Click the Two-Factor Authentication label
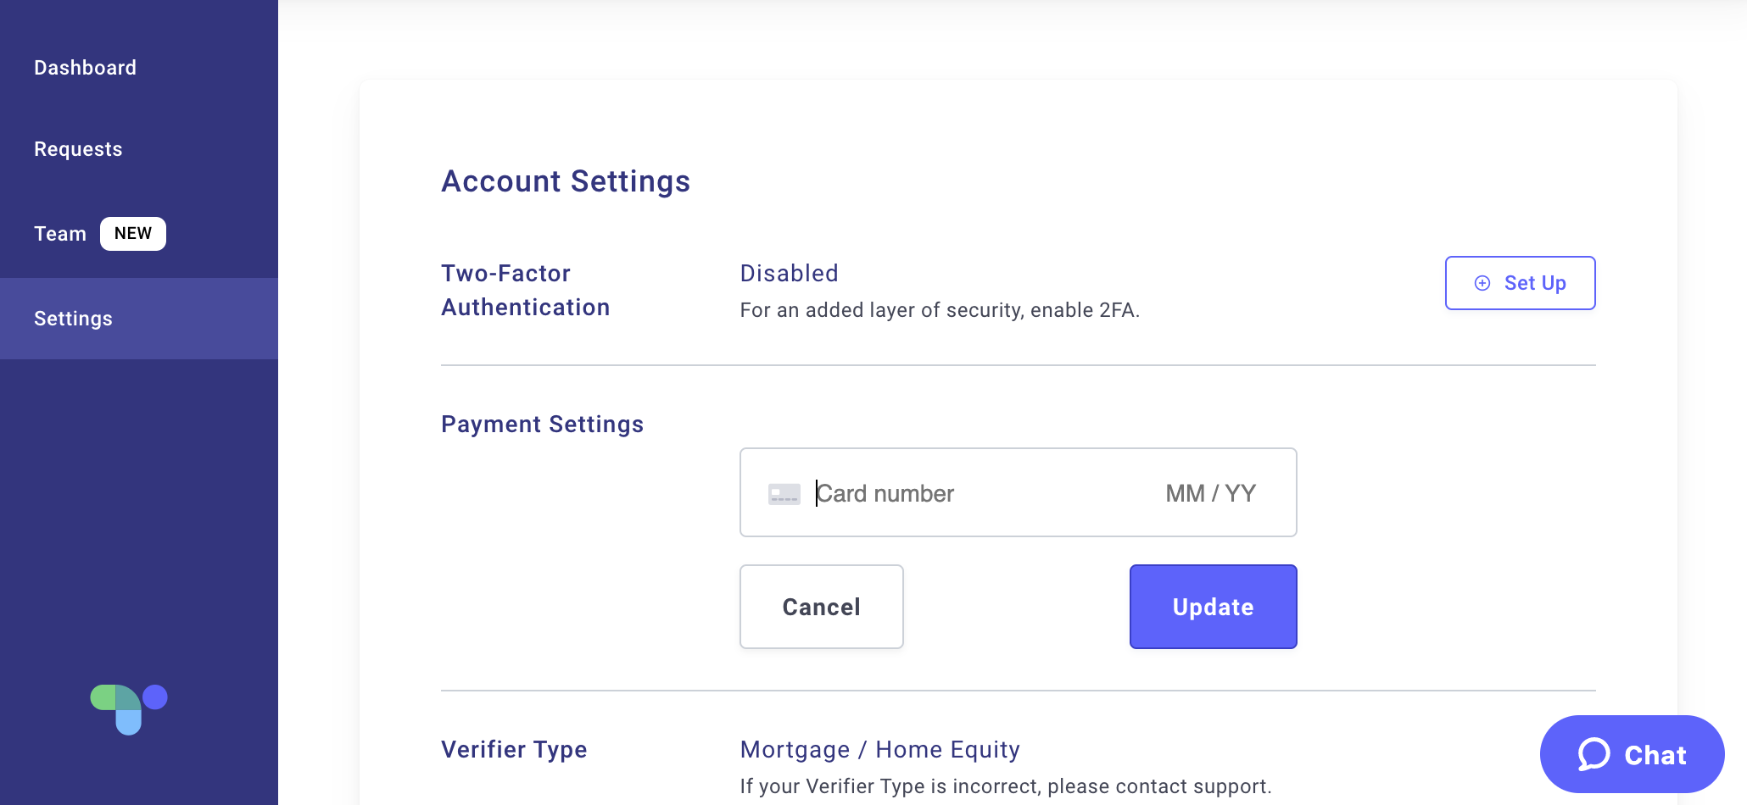Viewport: 1747px width, 805px height. tap(525, 290)
